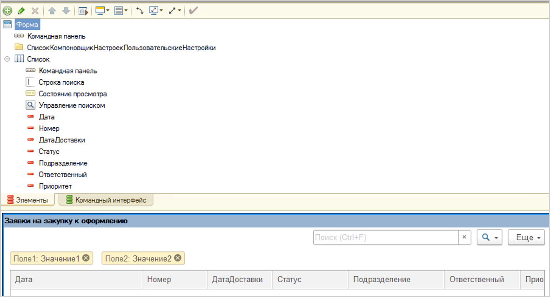Select ДатаДоставки item in the tree
The width and height of the screenshot is (550, 297).
(x=62, y=140)
